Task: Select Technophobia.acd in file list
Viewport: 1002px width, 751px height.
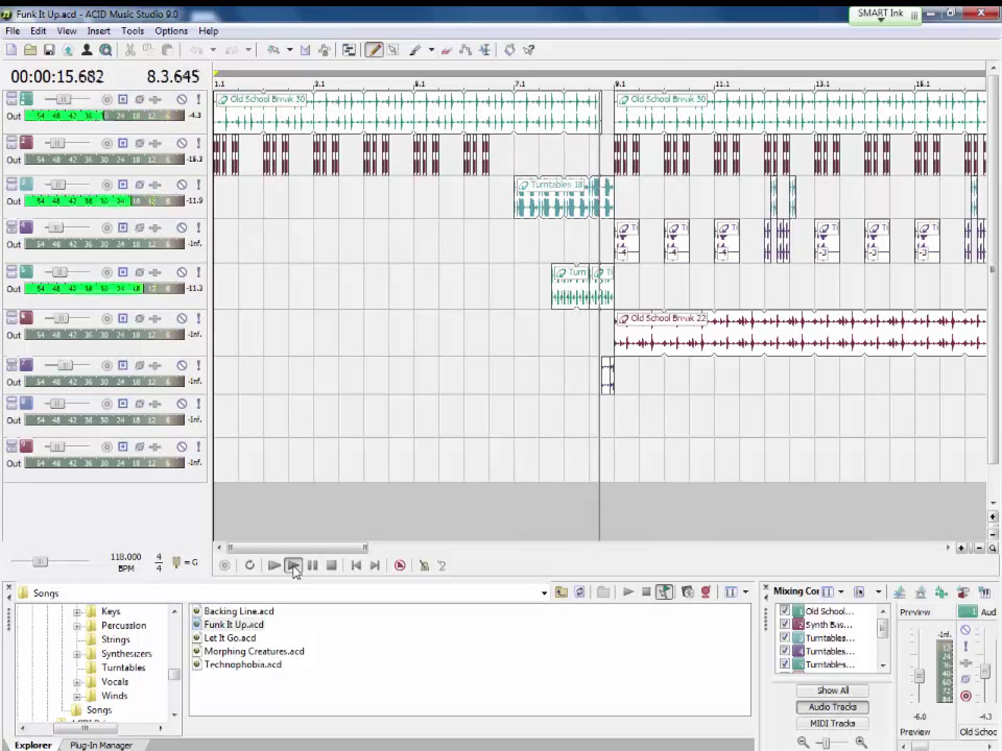Action: 243,665
